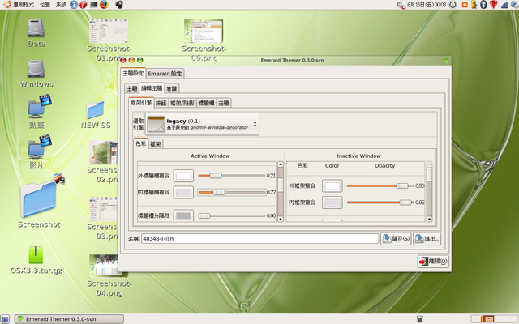Click the workspace switcher in bottom panel
The height and width of the screenshot is (324, 519).
(x=495, y=319)
